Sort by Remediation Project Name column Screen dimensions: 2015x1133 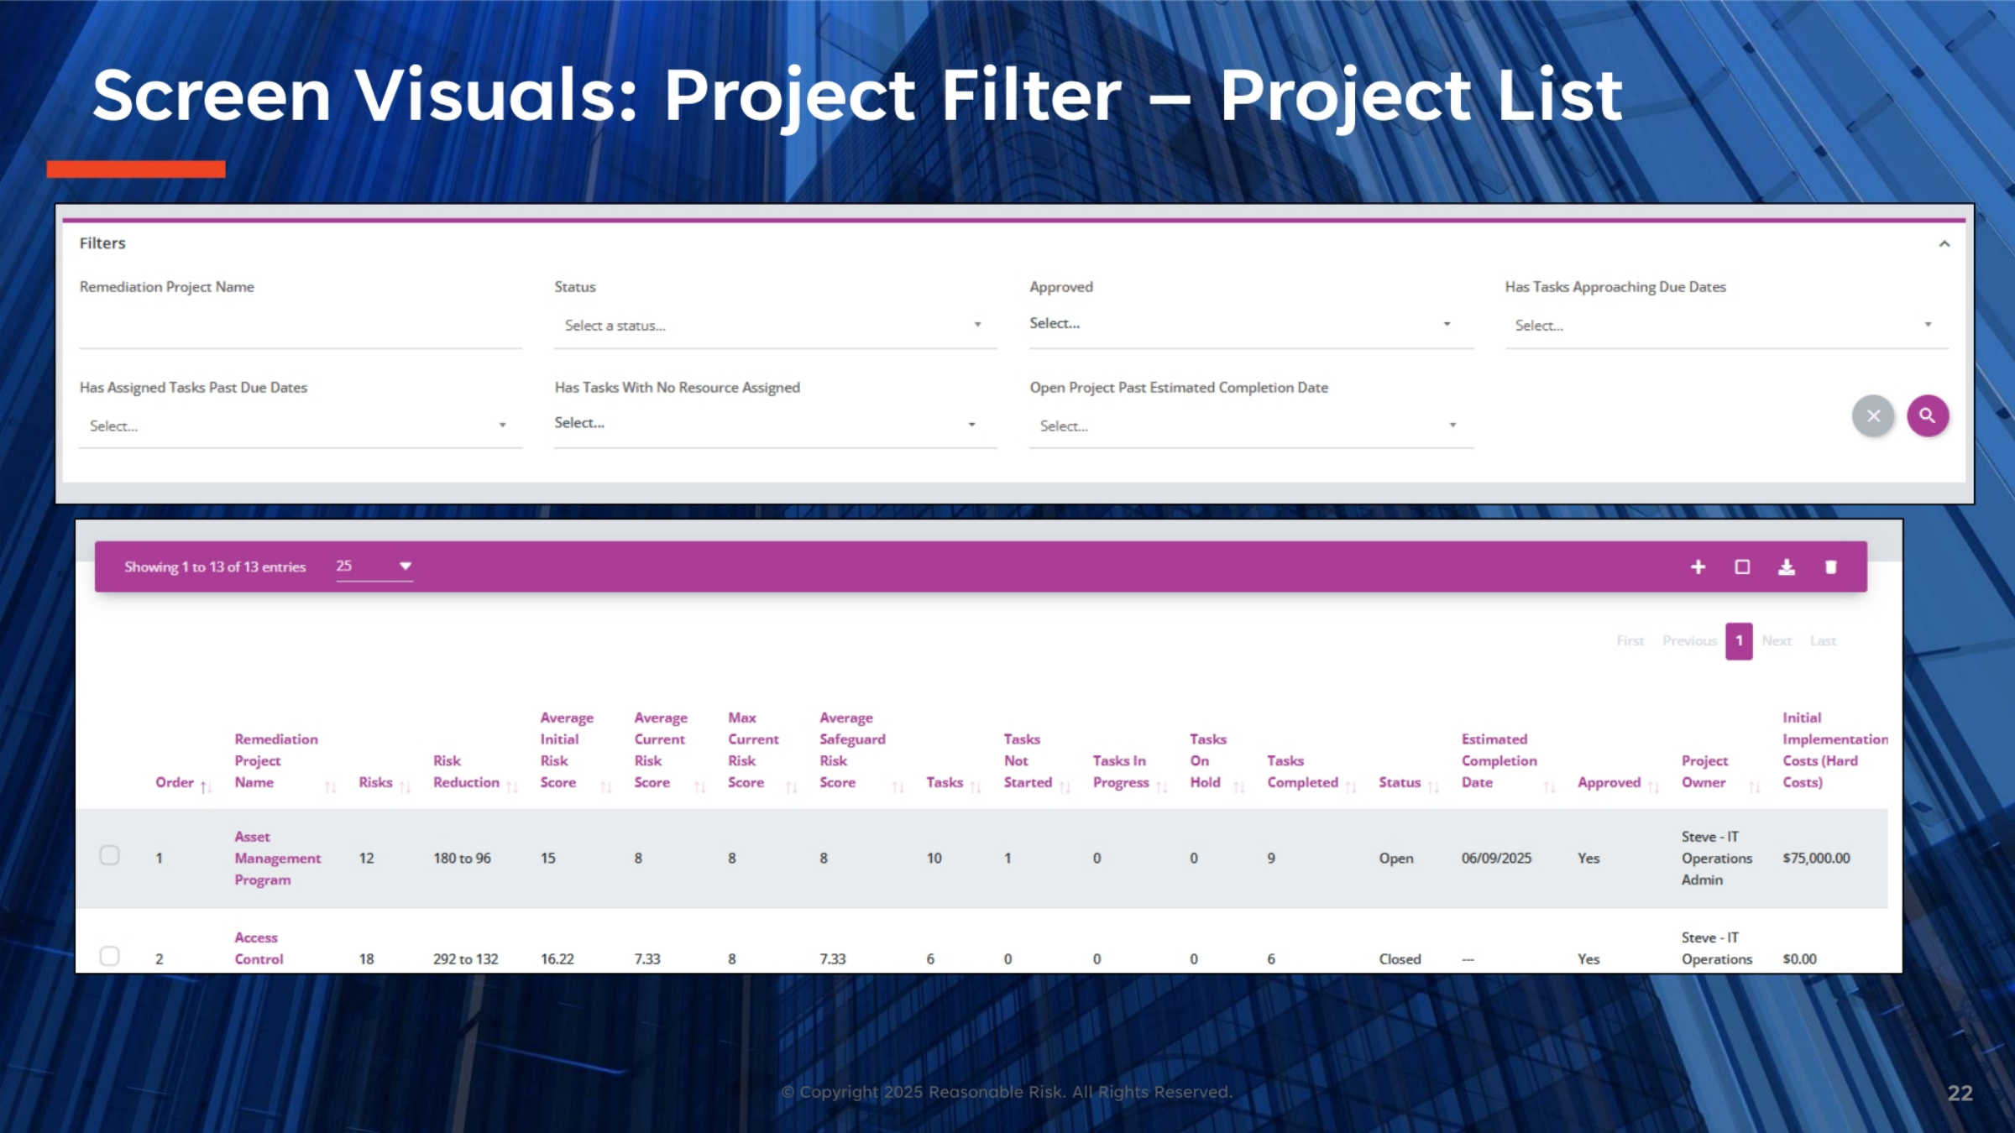click(x=330, y=786)
